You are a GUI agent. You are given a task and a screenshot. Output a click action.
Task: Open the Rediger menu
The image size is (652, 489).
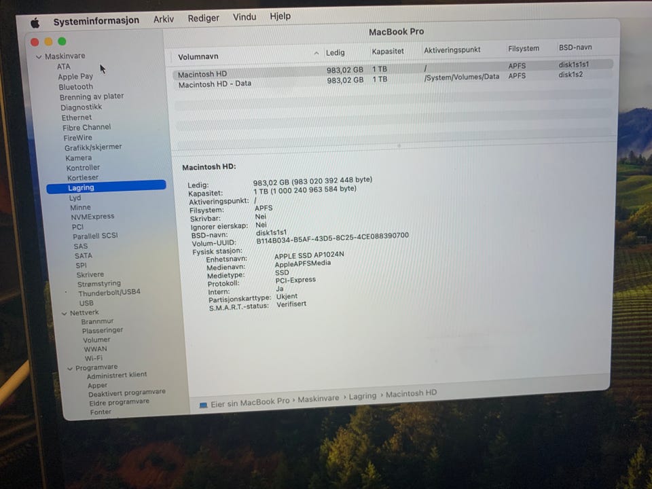pos(203,18)
